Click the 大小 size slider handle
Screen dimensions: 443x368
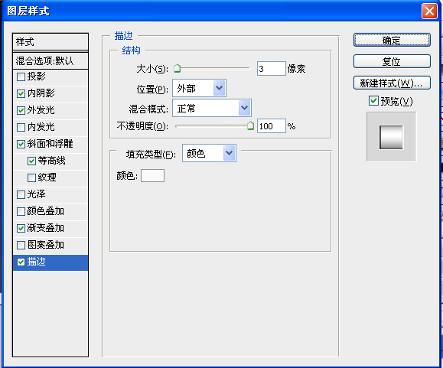[178, 68]
